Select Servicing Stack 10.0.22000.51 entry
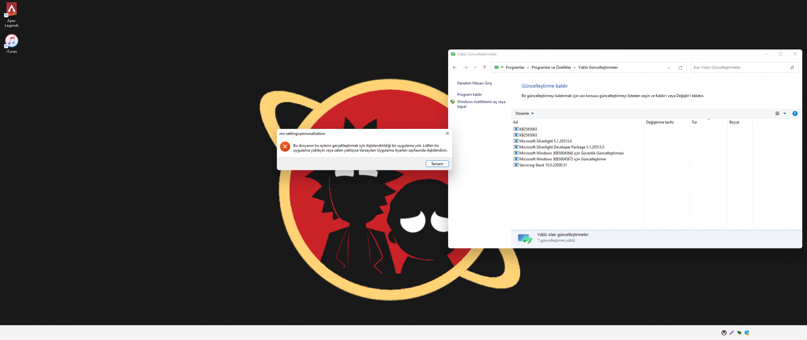This screenshot has width=807, height=340. [x=543, y=165]
